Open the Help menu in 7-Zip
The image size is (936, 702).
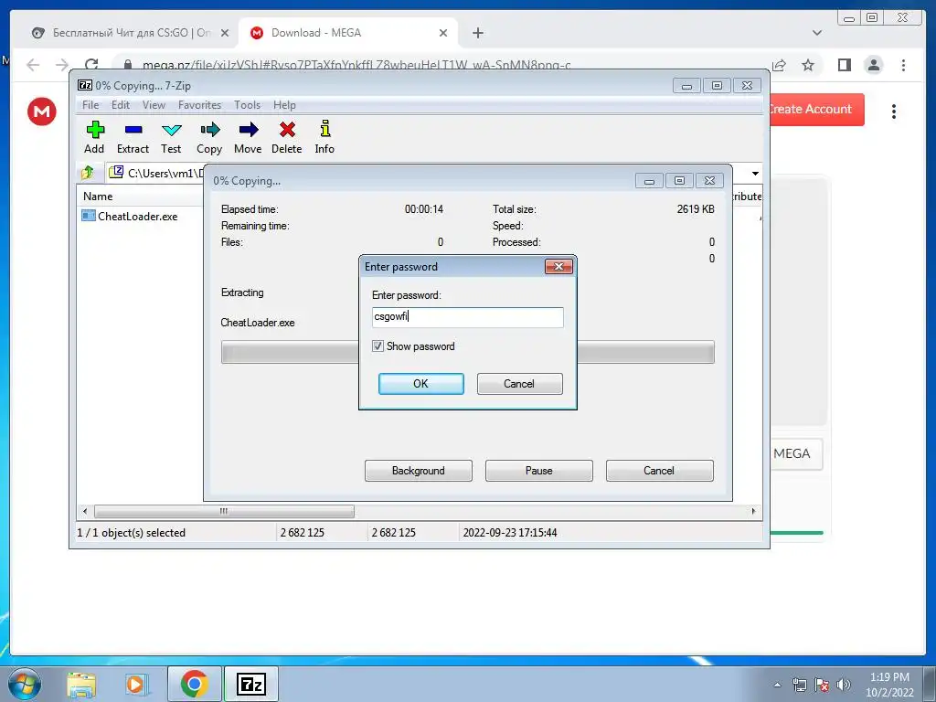coord(284,105)
